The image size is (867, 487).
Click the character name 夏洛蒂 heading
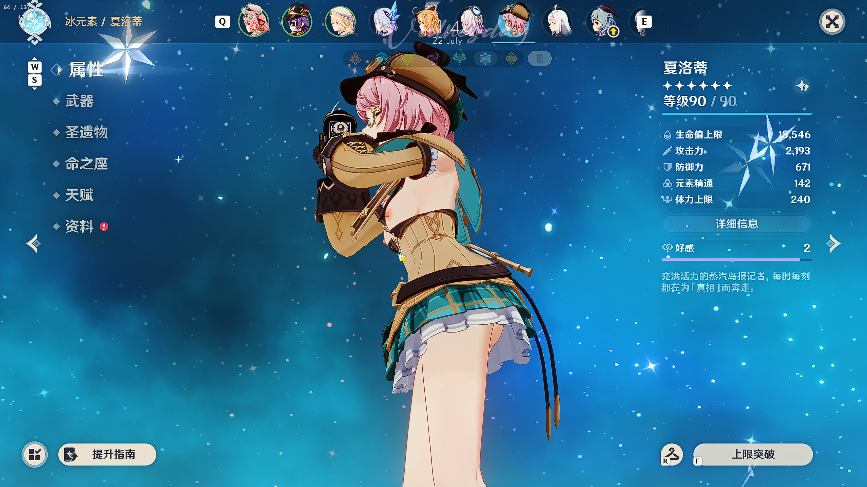pos(685,68)
